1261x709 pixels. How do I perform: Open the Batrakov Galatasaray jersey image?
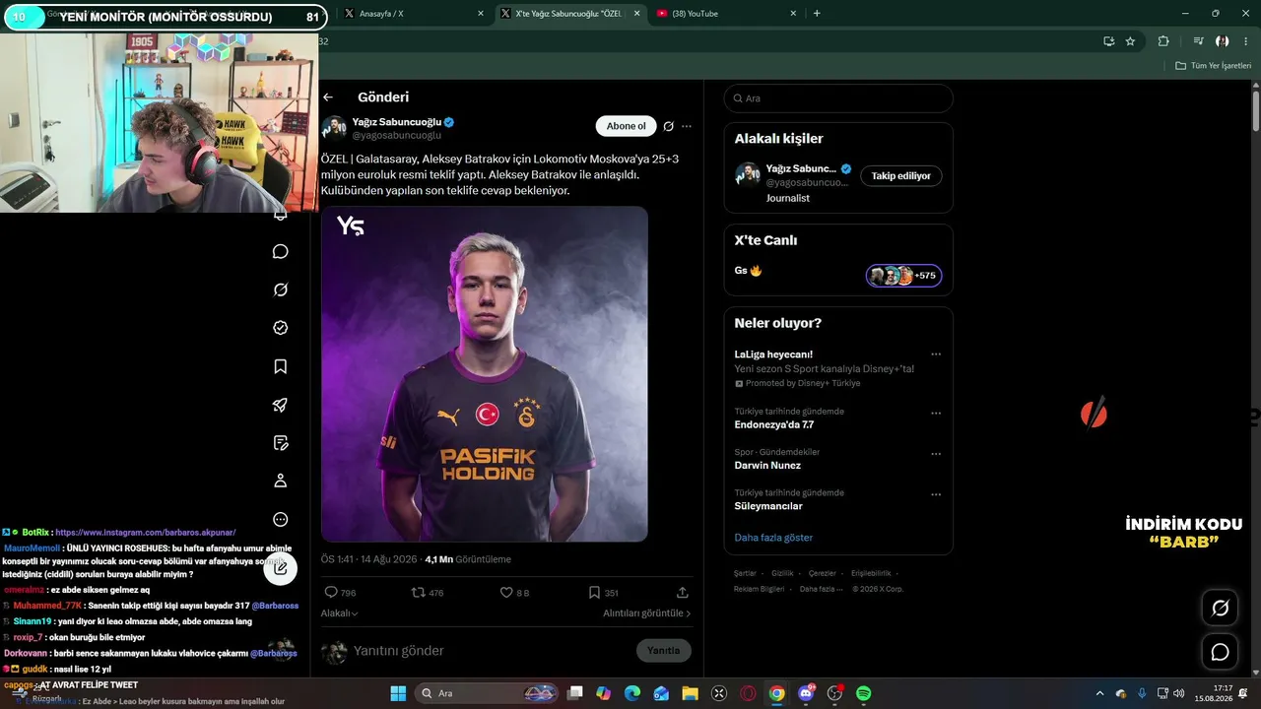point(485,374)
